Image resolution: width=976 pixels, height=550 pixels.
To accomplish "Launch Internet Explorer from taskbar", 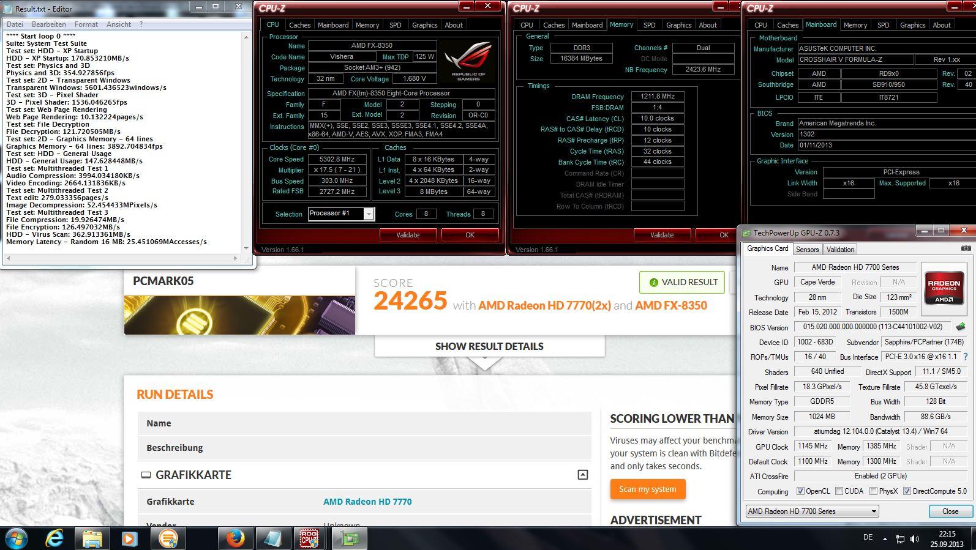I will pos(54,538).
